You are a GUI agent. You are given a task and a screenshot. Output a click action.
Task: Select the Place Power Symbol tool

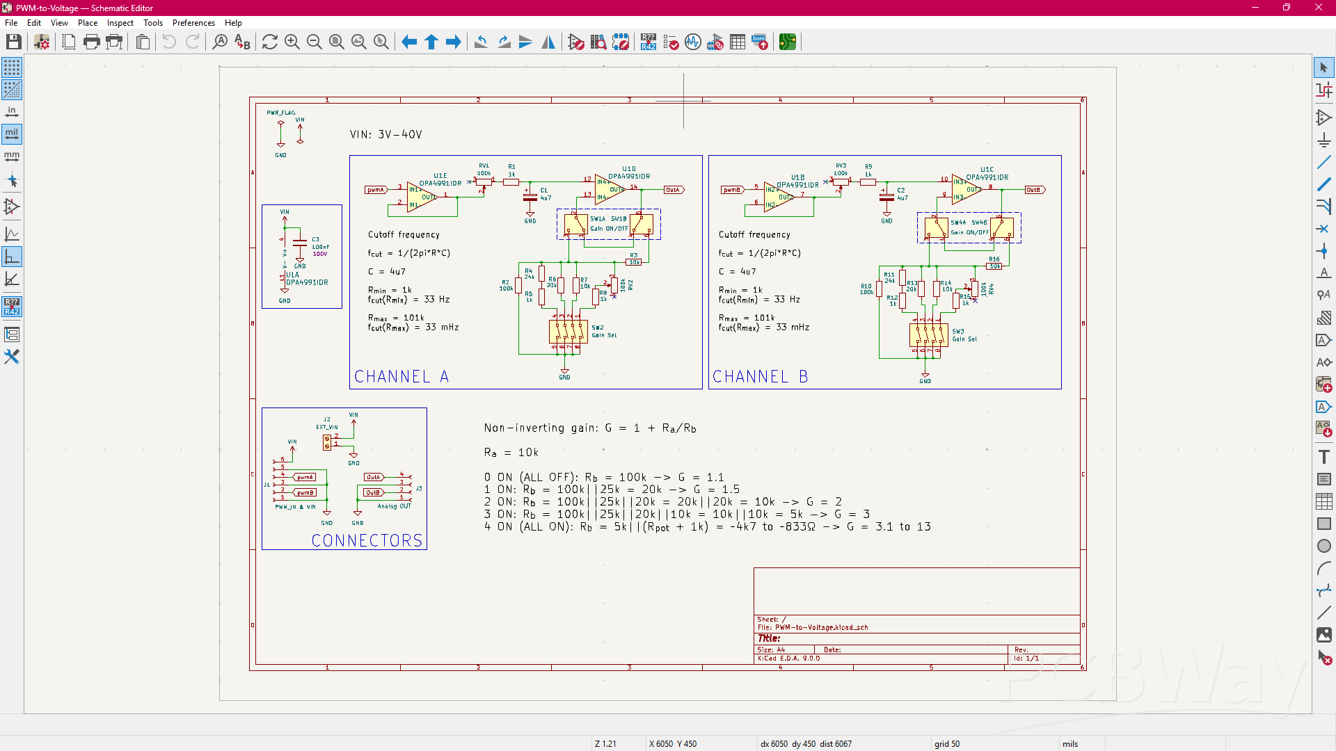click(x=1325, y=140)
